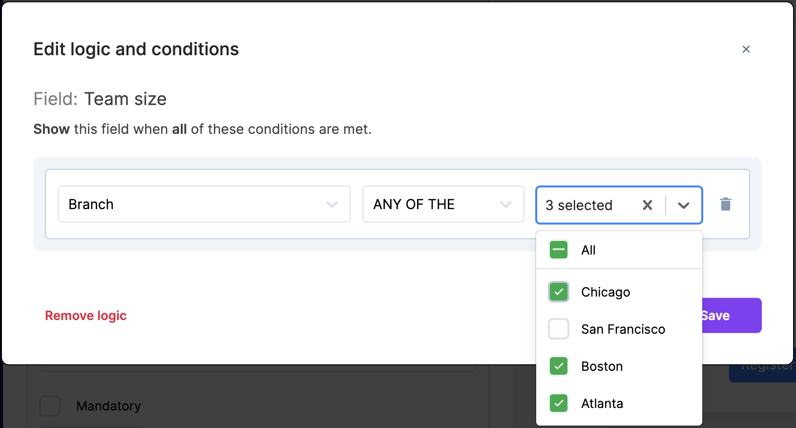Check the San Francisco checkbox
Viewport: 796px width, 428px height.
tap(559, 329)
